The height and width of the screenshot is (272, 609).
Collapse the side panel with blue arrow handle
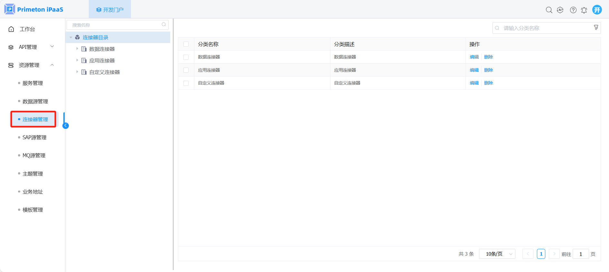[x=66, y=125]
